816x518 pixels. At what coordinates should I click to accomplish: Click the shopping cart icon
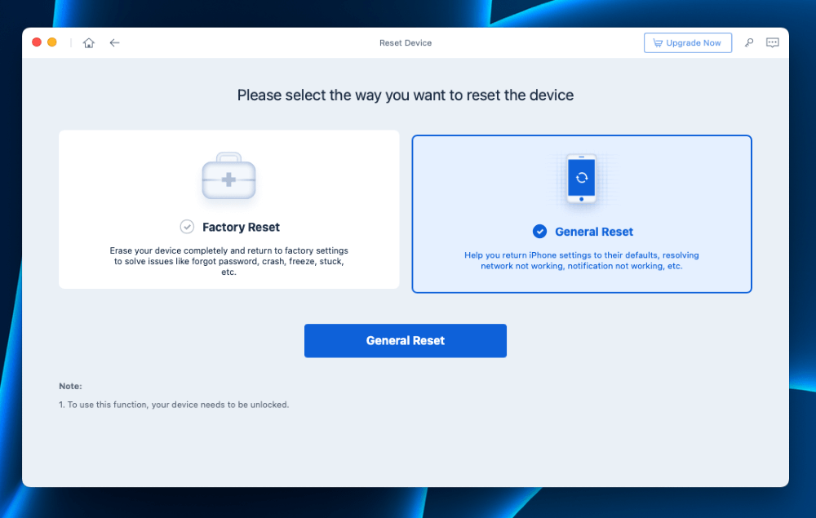pyautogui.click(x=658, y=43)
